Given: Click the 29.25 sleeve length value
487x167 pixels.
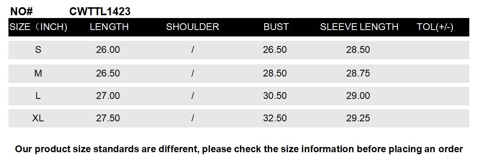Looking at the screenshot, I should coord(358,119).
